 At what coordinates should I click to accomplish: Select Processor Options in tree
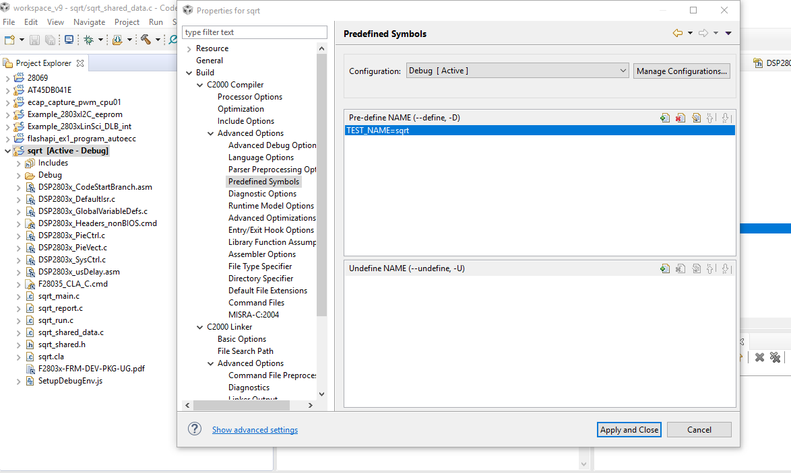pos(250,97)
